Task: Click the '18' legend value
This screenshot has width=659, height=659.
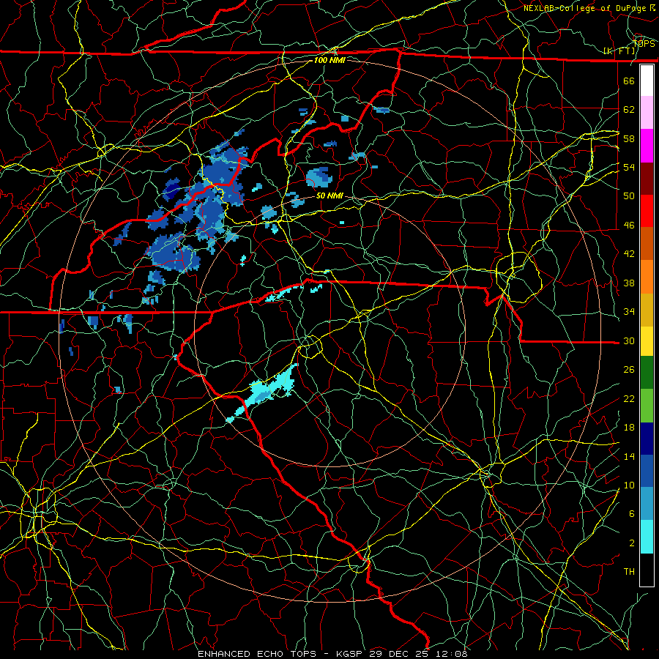Action: [629, 428]
